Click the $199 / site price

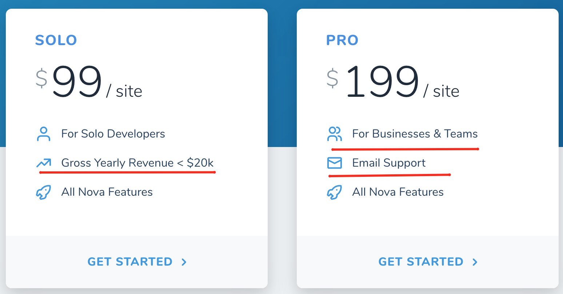pos(393,82)
